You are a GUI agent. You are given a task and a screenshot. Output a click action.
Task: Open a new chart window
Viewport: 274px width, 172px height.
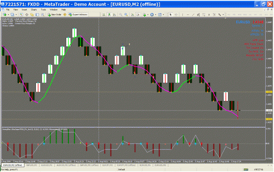pos(4,14)
